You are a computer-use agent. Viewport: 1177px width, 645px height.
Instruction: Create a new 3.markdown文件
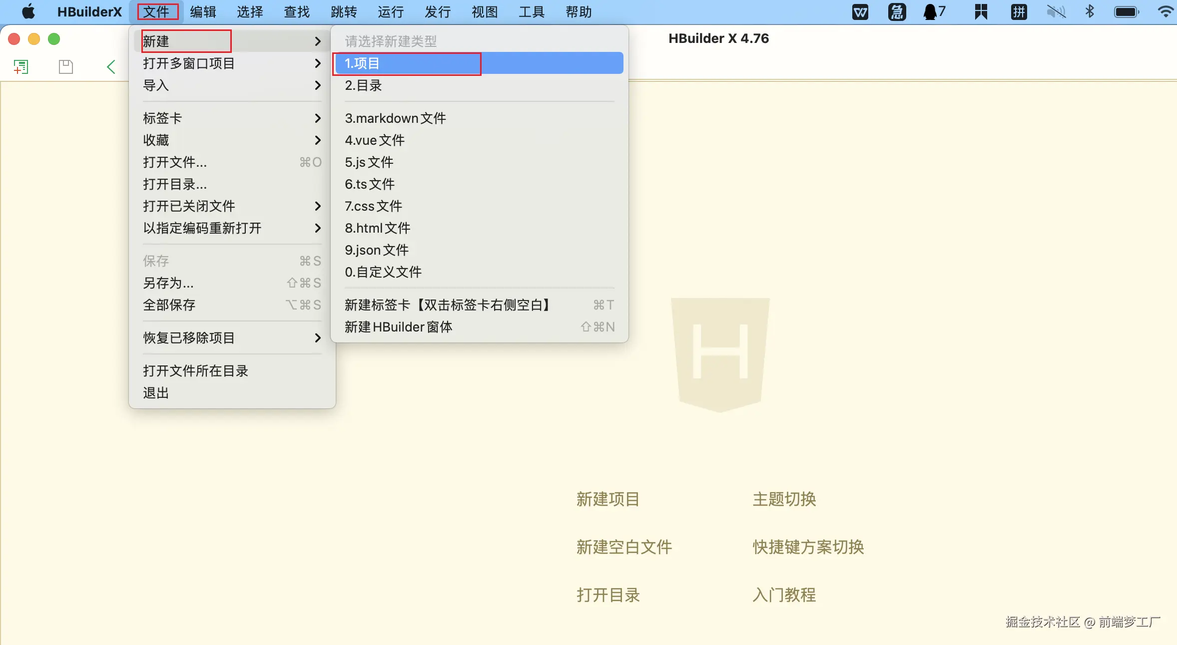click(x=480, y=118)
